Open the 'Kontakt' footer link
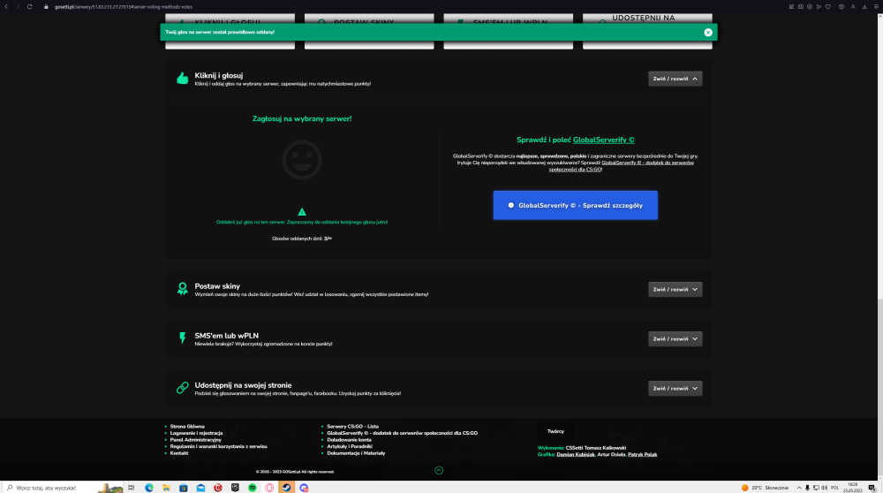 click(179, 453)
